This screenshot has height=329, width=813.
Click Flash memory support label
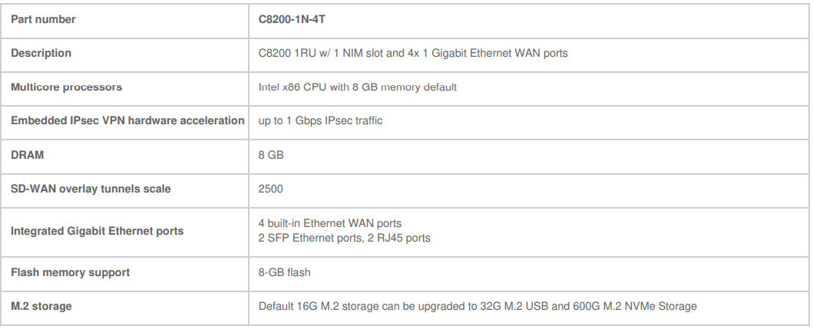point(70,272)
